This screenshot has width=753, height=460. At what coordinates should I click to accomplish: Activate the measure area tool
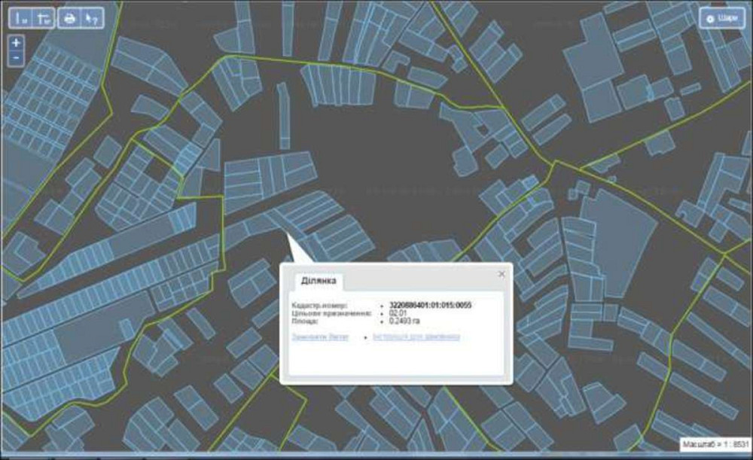click(x=44, y=18)
